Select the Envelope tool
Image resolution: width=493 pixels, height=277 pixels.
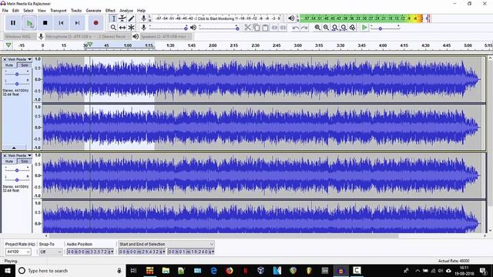coord(122,18)
